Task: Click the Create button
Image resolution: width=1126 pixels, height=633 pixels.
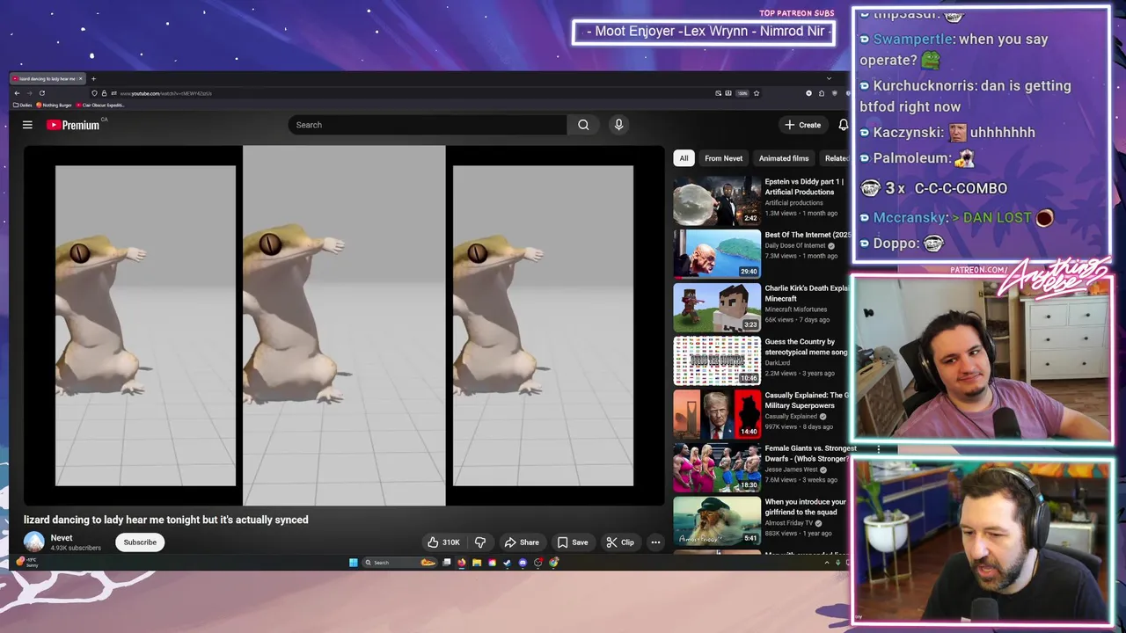Action: (803, 125)
